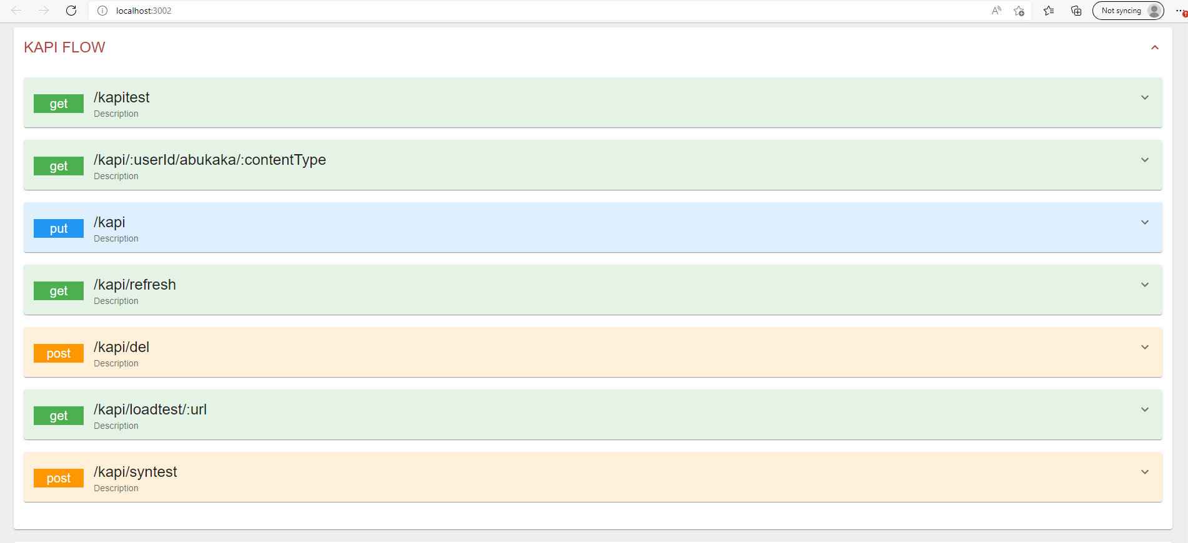Open the Collections icon
Image resolution: width=1188 pixels, height=543 pixels.
tap(1076, 11)
